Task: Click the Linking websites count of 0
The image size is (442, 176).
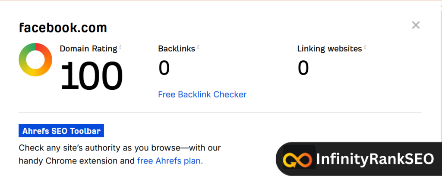Action: click(303, 68)
